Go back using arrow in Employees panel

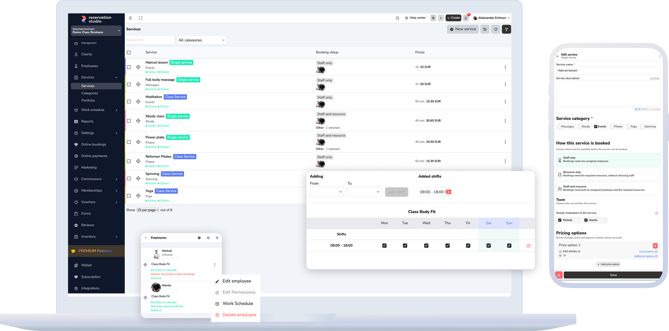tap(146, 238)
